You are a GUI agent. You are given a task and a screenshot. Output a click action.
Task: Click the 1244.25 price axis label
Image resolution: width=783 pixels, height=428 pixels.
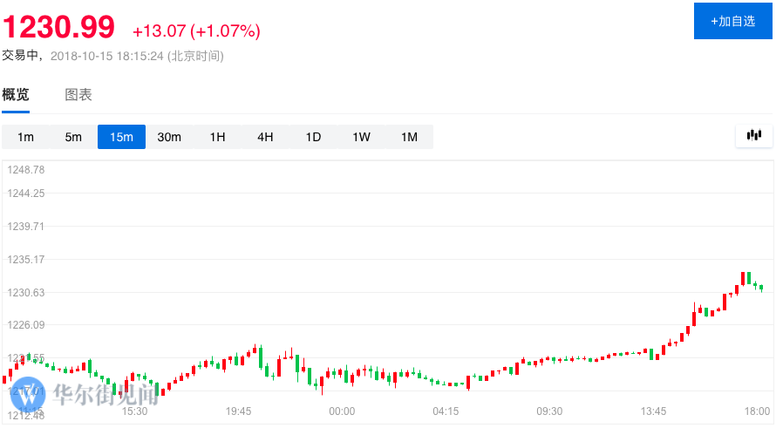(26, 194)
